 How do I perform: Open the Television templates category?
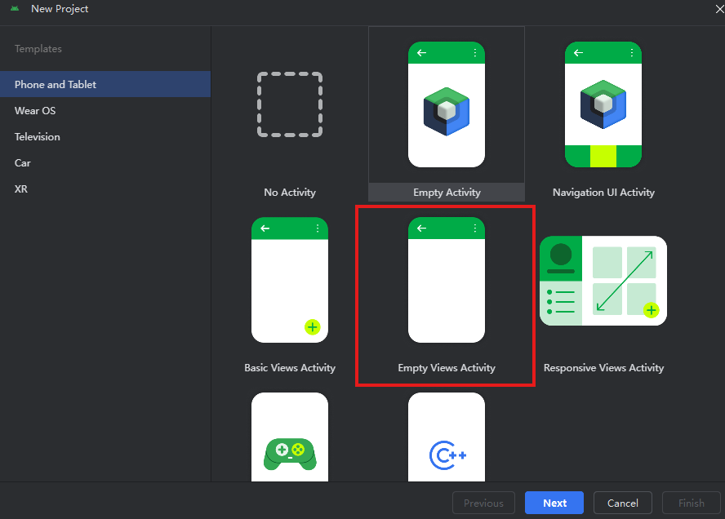pyautogui.click(x=36, y=136)
